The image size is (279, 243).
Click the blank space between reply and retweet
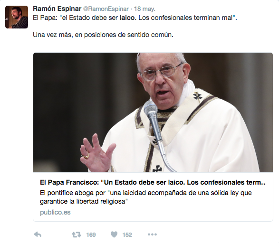tap(57, 234)
